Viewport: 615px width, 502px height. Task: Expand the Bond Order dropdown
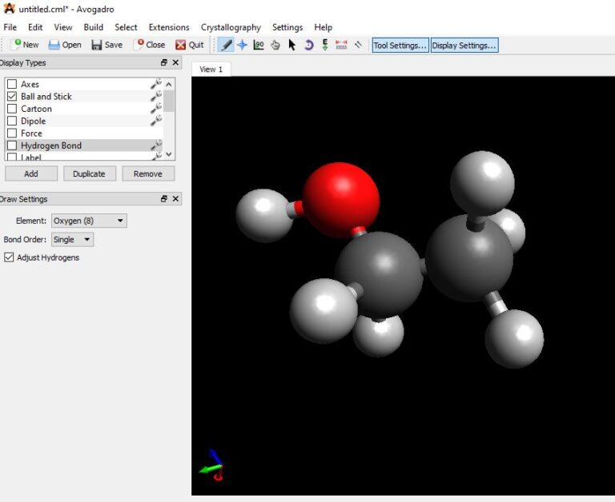click(x=72, y=239)
